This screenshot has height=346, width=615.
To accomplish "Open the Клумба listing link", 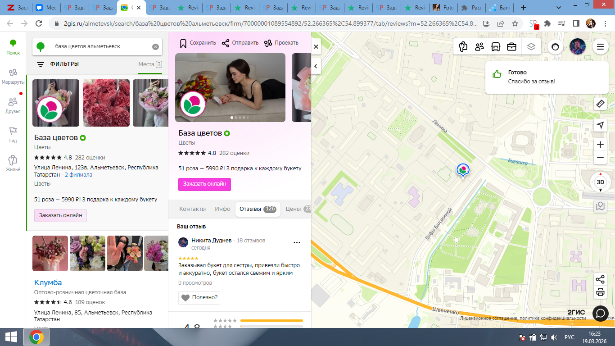I will 48,282.
